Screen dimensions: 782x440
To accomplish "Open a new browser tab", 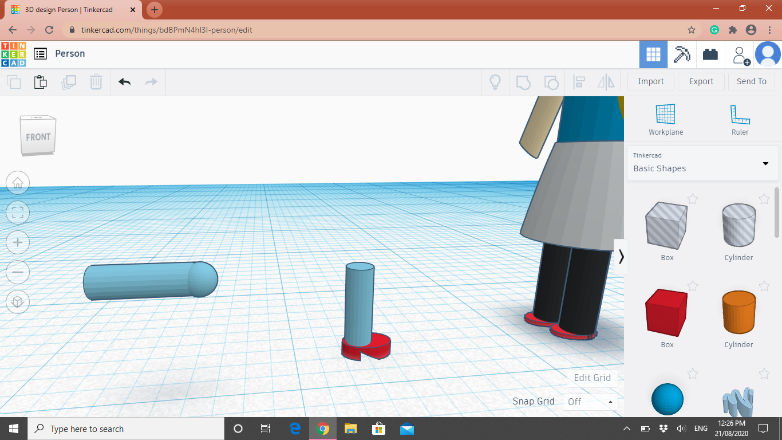I will click(x=155, y=10).
